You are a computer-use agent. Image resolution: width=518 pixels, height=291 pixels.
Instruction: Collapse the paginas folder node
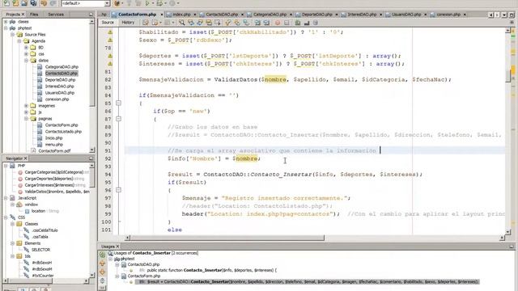26,119
